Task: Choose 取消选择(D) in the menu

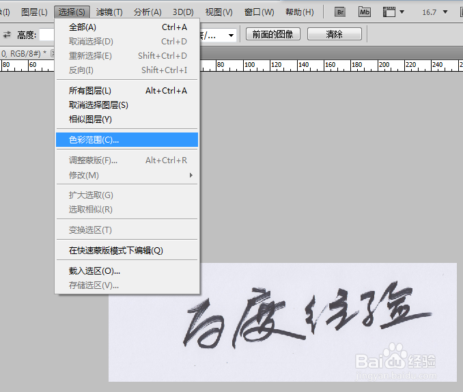Action: point(127,42)
